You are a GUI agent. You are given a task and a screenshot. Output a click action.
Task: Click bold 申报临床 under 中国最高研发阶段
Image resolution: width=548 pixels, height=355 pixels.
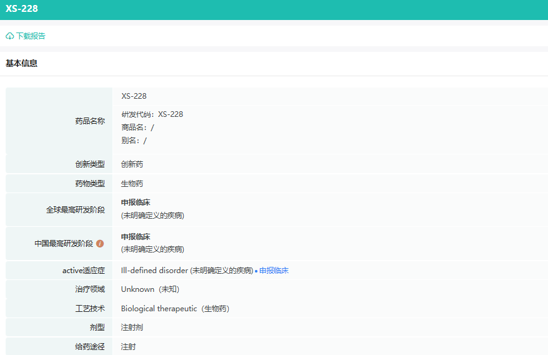coord(136,237)
